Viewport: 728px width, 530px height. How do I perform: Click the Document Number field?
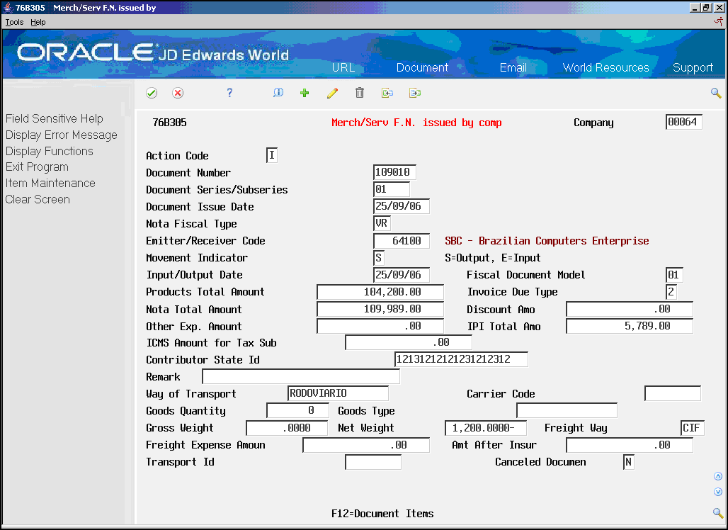click(394, 172)
